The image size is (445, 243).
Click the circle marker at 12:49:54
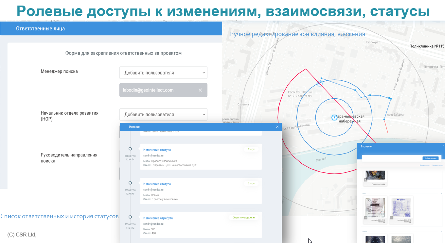130,149
